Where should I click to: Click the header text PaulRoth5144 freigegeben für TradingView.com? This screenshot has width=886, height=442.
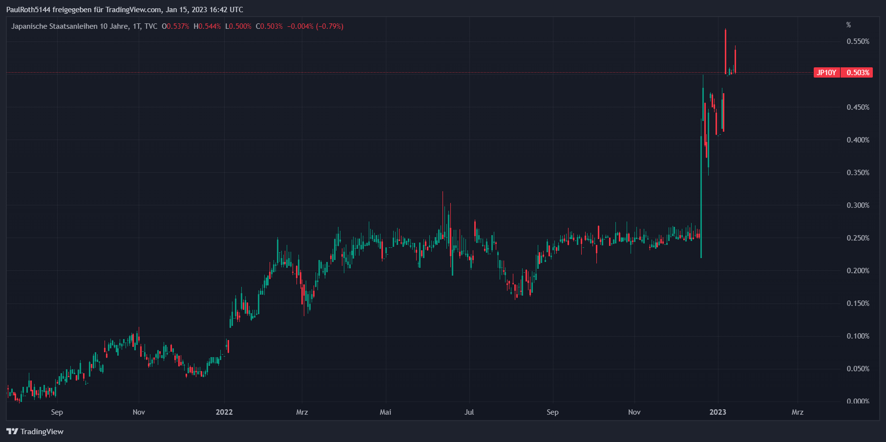tap(84, 10)
